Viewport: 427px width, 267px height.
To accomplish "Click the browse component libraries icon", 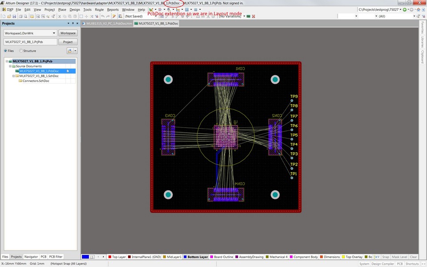I will [x=120, y=16].
